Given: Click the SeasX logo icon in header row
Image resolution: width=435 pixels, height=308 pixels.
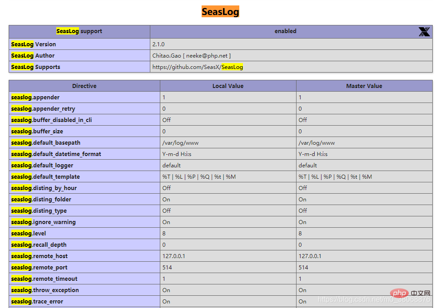Looking at the screenshot, I should 424,32.
